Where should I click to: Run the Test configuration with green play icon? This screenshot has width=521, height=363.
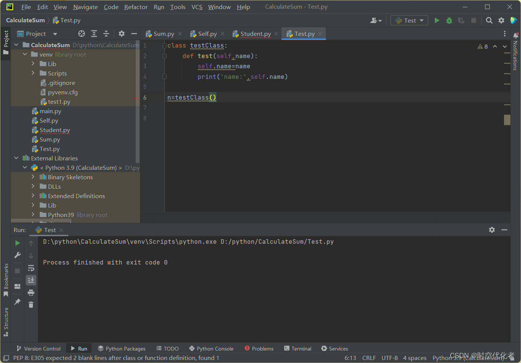pos(437,20)
